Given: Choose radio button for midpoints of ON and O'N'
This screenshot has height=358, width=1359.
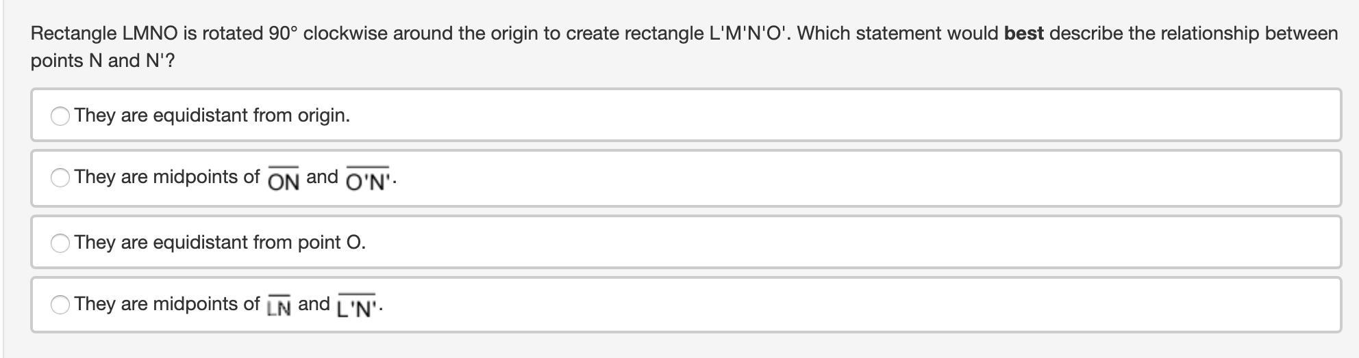Looking at the screenshot, I should (60, 178).
